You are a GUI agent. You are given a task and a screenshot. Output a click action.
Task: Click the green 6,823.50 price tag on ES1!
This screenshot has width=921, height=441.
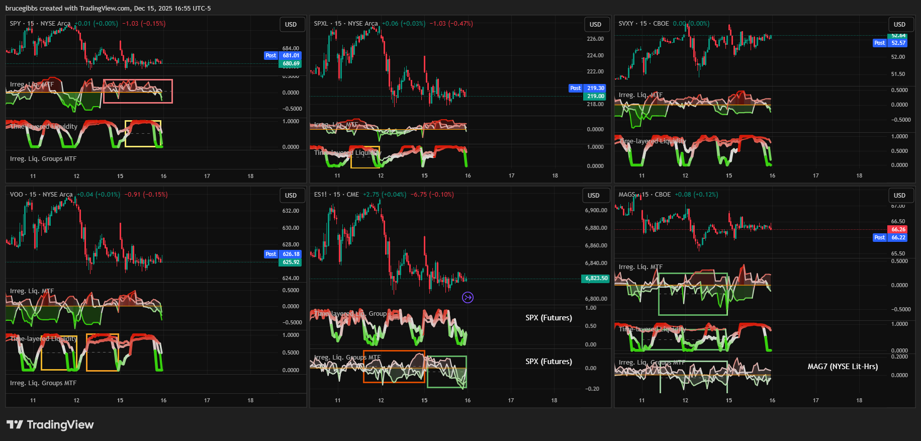tap(596, 279)
